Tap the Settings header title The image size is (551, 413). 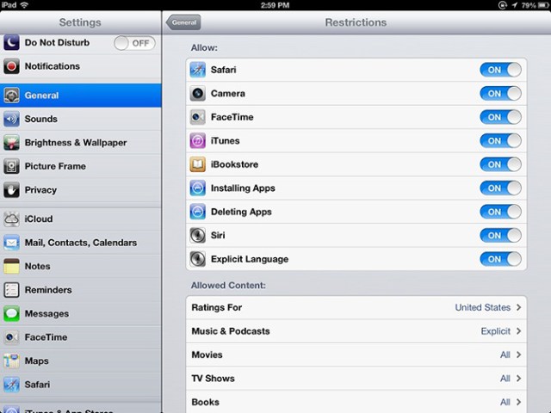80,22
